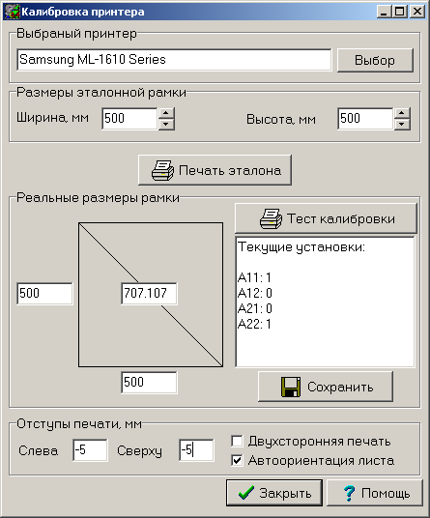This screenshot has width=430, height=518.
Task: Click the printer icon on Печать эталона
Action: click(x=162, y=170)
